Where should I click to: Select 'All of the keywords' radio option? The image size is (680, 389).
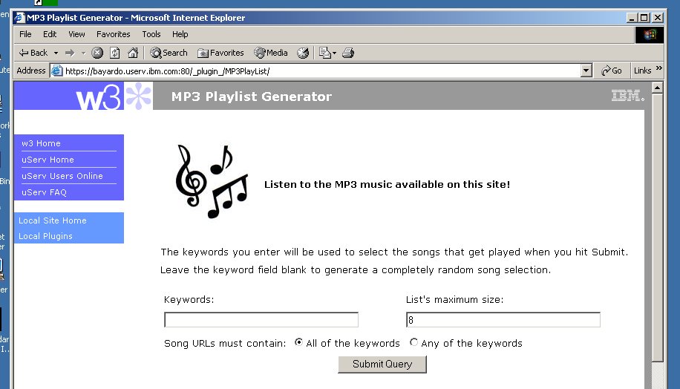(298, 343)
